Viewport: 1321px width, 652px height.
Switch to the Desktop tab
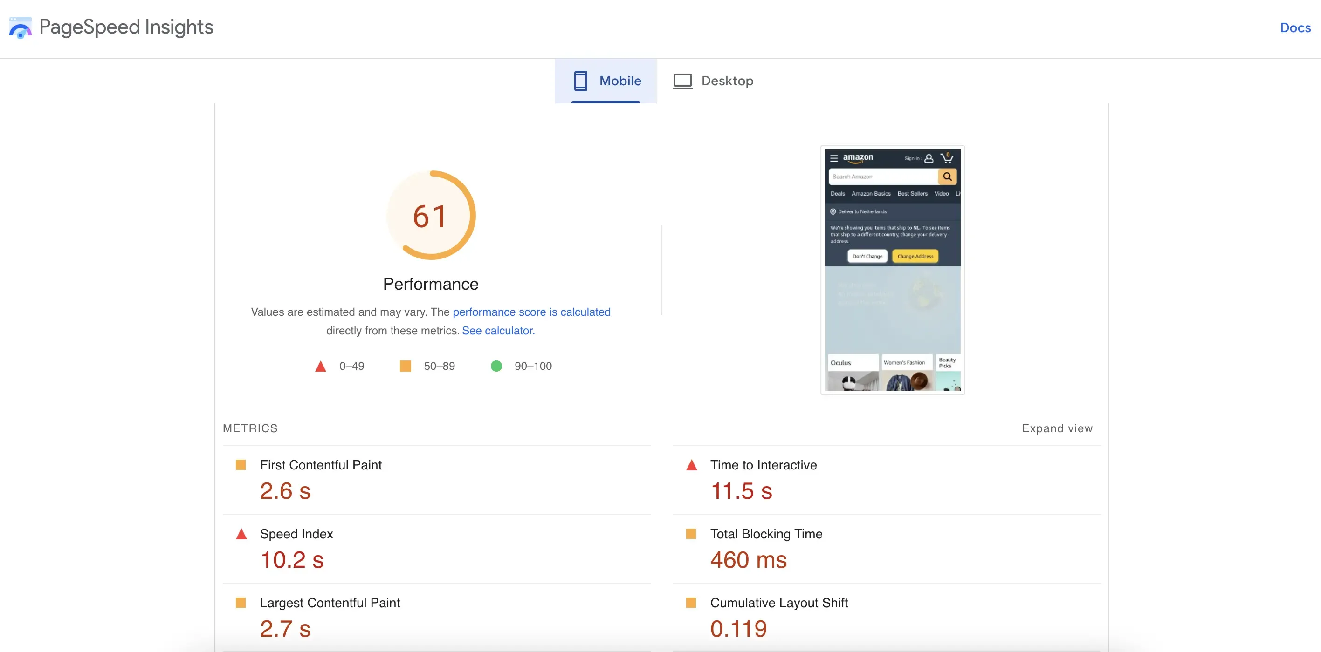tap(727, 81)
